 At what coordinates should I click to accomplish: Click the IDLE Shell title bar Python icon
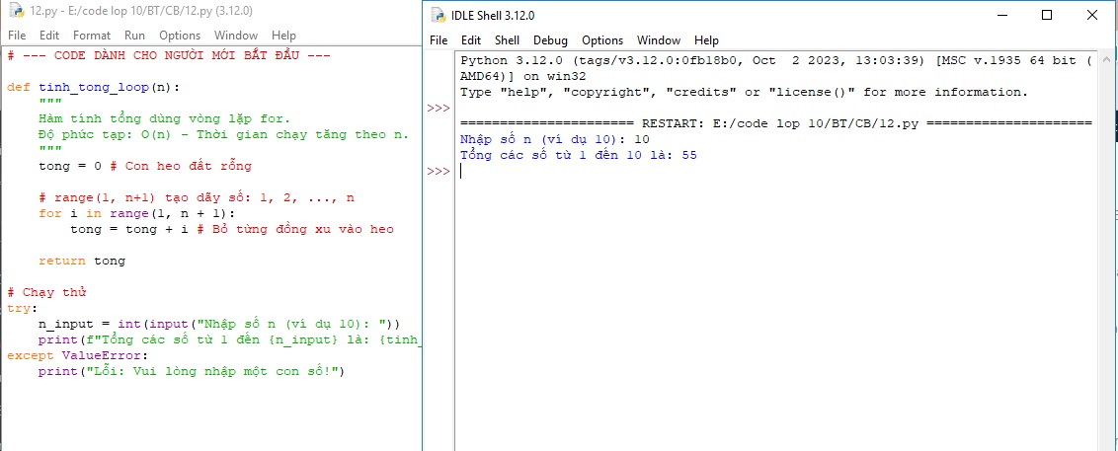pos(439,15)
